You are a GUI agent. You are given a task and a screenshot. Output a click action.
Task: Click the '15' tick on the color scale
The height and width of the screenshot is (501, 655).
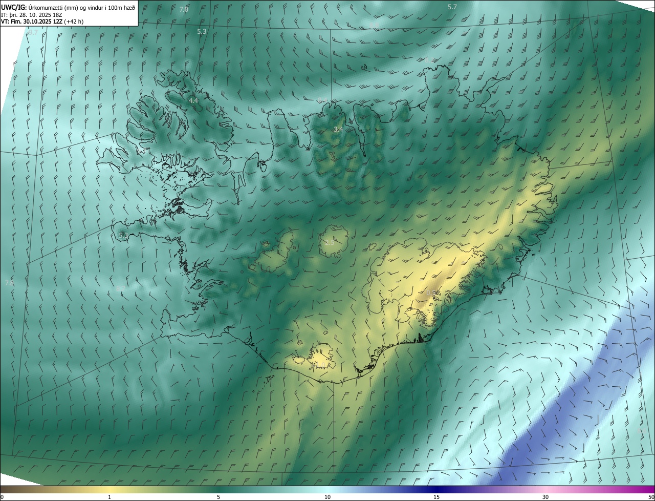click(x=436, y=497)
